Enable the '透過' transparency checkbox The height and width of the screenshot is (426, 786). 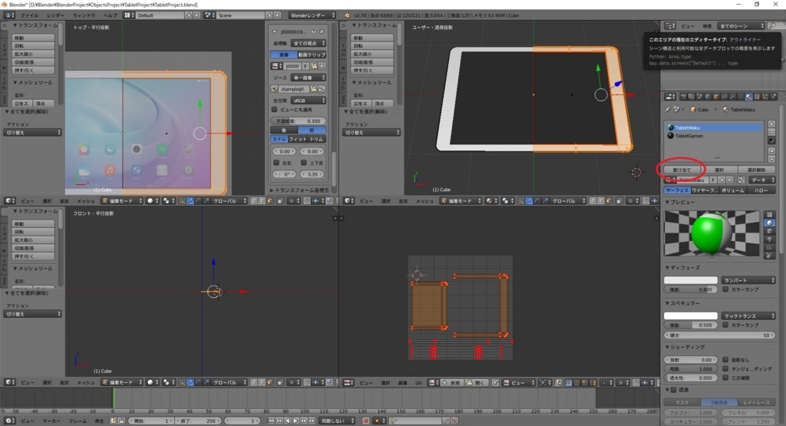pyautogui.click(x=674, y=389)
